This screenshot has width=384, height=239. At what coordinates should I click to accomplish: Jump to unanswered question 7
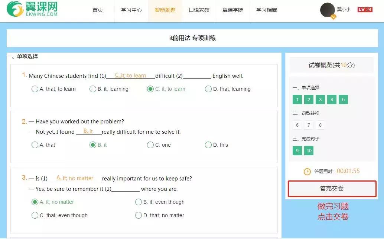309,125
